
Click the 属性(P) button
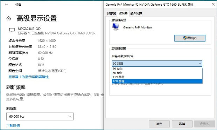(x=190, y=38)
